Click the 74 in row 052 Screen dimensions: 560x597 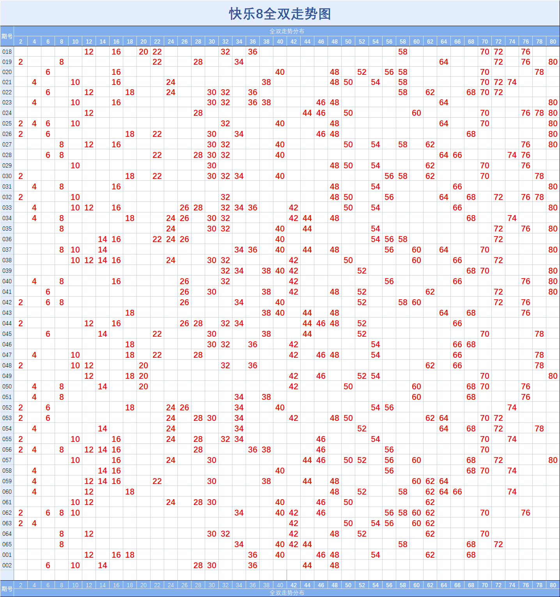point(512,407)
